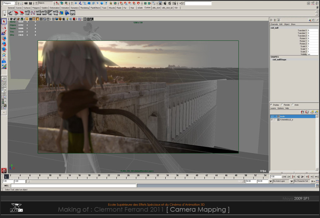The image size is (320, 218).
Task: Select the Display radio button
Action: click(271, 105)
